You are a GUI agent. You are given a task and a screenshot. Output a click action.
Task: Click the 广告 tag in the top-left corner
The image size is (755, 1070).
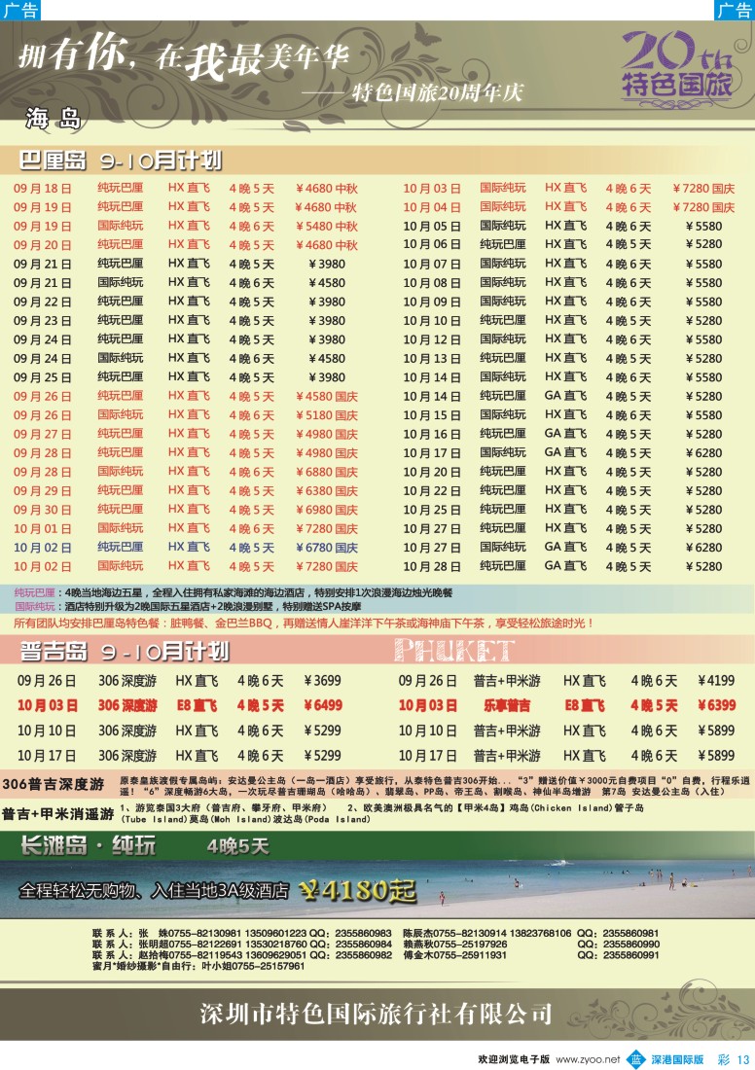click(x=20, y=11)
